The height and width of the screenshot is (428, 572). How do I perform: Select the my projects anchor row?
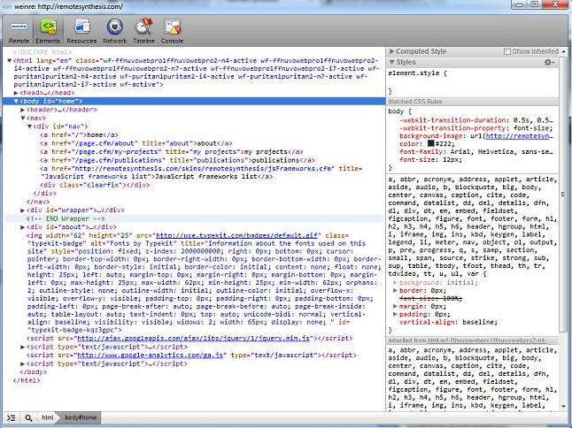pos(172,151)
